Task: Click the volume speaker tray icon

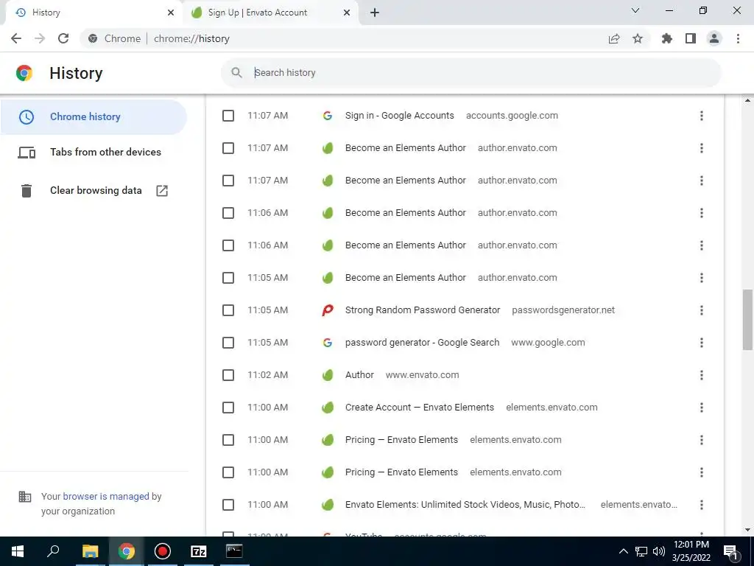Action: [659, 551]
